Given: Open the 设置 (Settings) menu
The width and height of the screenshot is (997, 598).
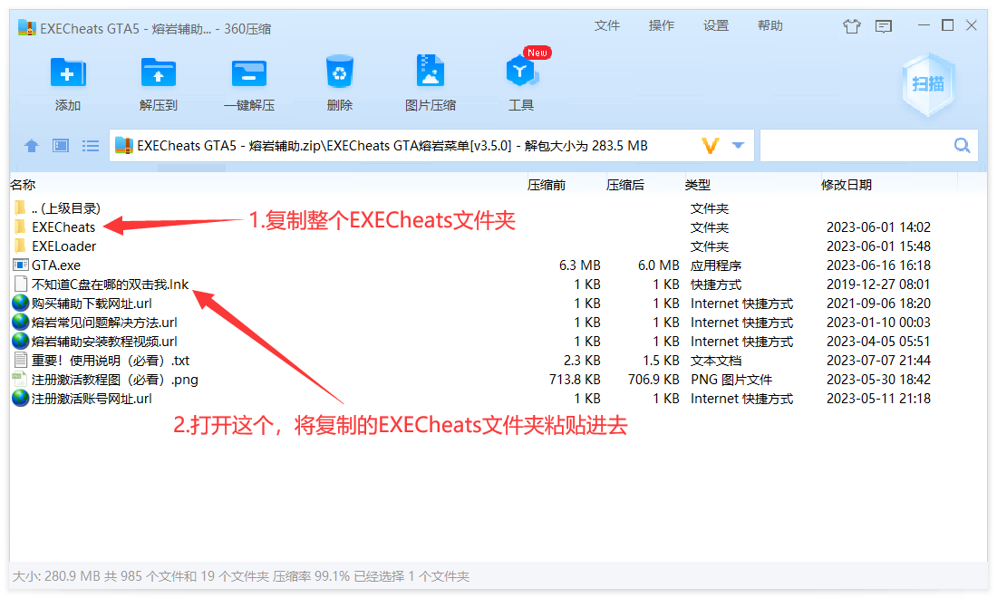Looking at the screenshot, I should tap(716, 26).
